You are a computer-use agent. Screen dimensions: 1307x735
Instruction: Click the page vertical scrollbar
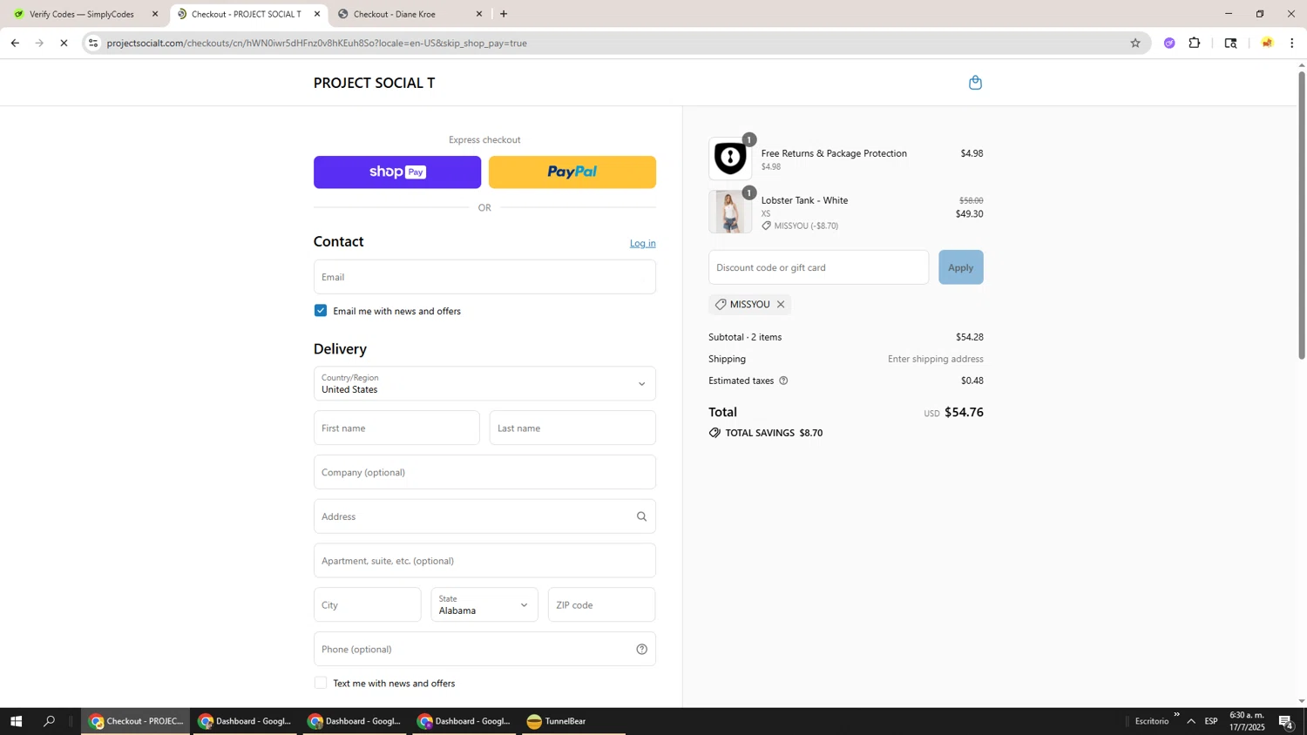[x=1302, y=214]
